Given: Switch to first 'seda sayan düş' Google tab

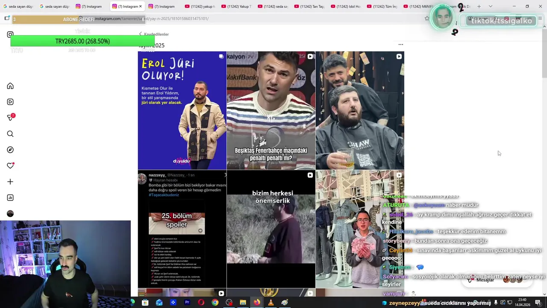Looking at the screenshot, I should pos(18,6).
